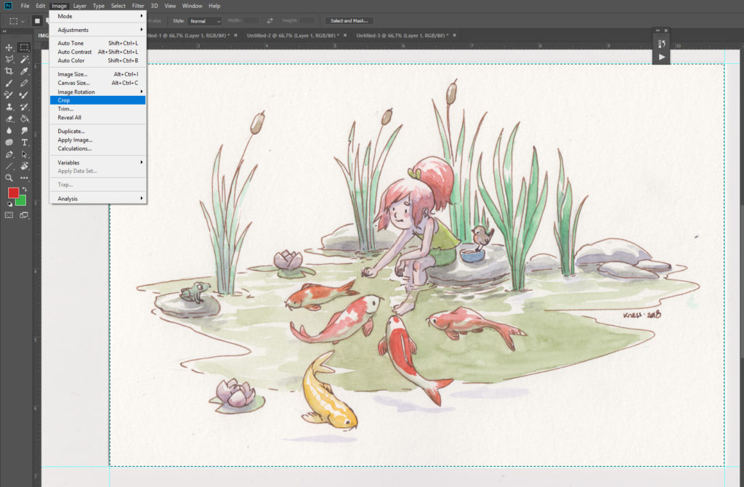The width and height of the screenshot is (744, 487).
Task: Select the Move tool
Action: pos(9,47)
